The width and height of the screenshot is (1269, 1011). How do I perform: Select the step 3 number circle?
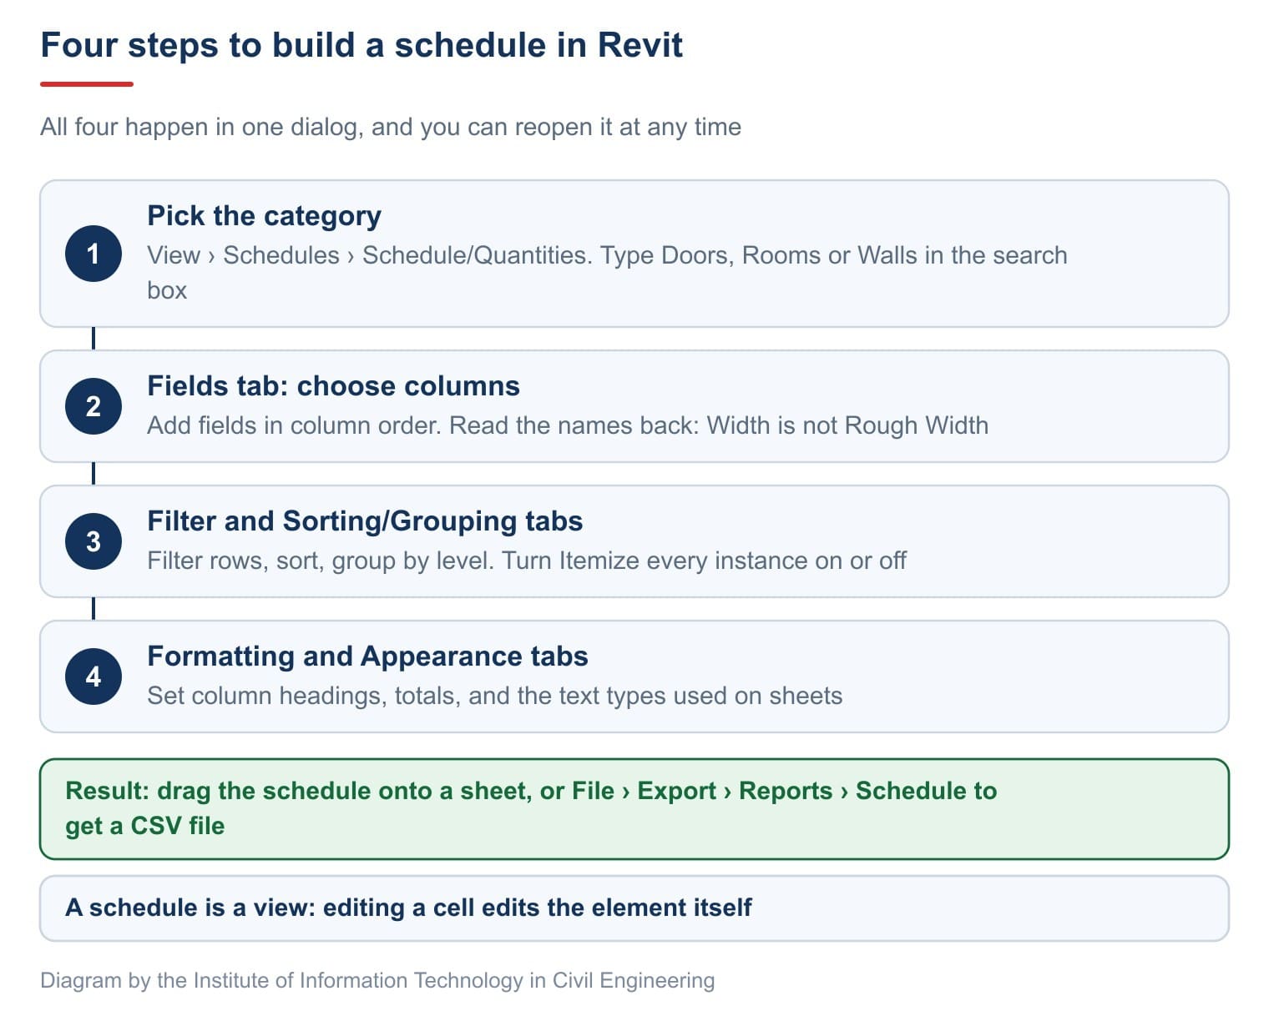tap(94, 541)
